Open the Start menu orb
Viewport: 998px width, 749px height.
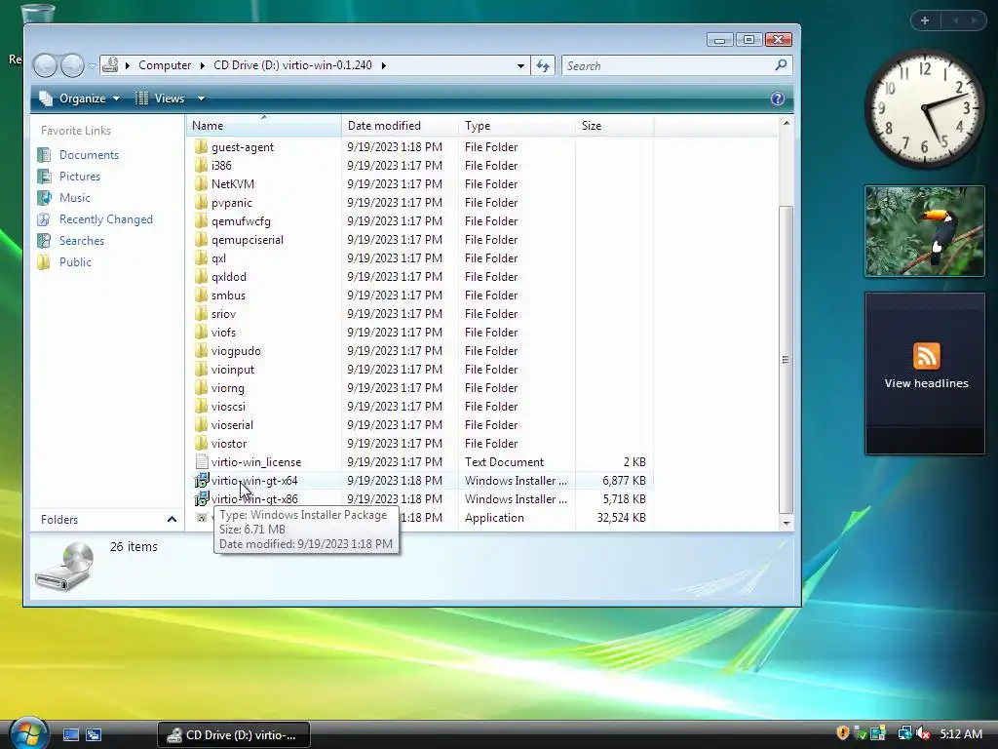tap(28, 733)
